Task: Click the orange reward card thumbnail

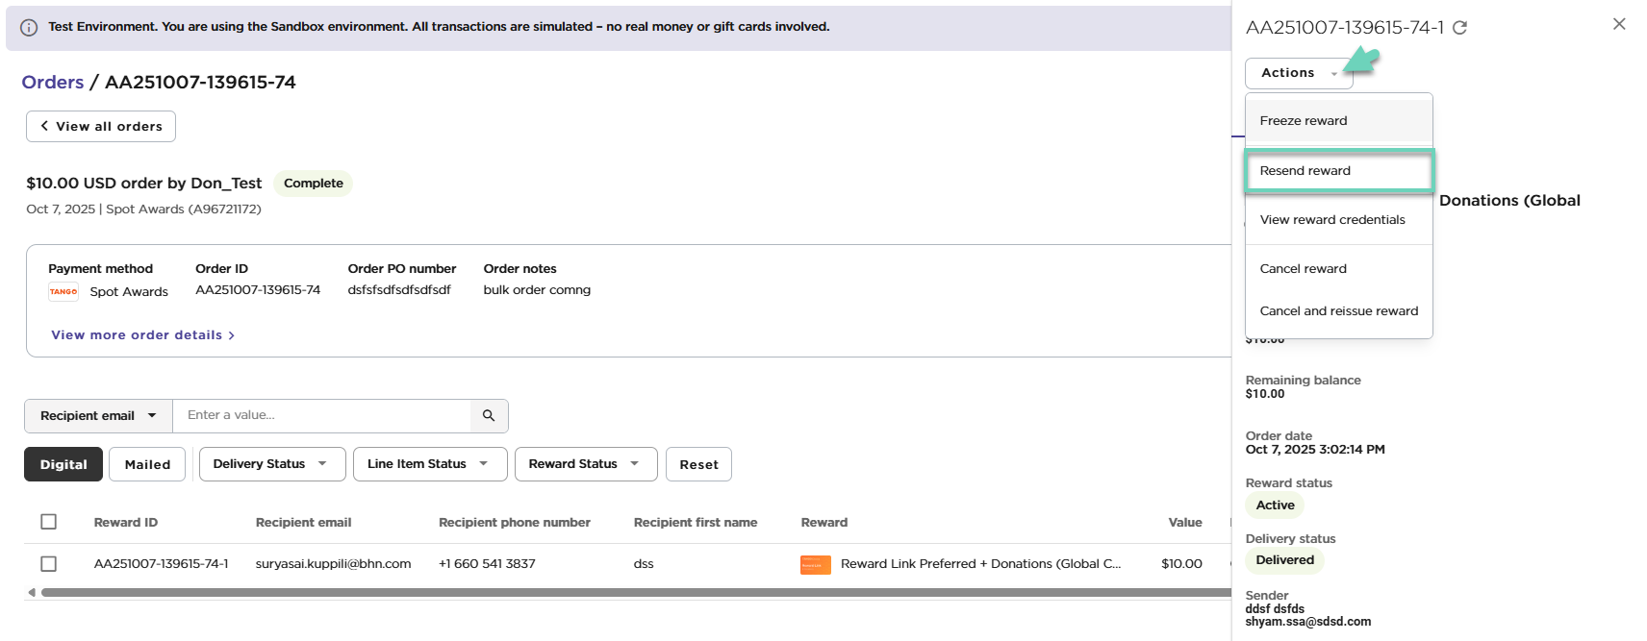Action: point(815,565)
